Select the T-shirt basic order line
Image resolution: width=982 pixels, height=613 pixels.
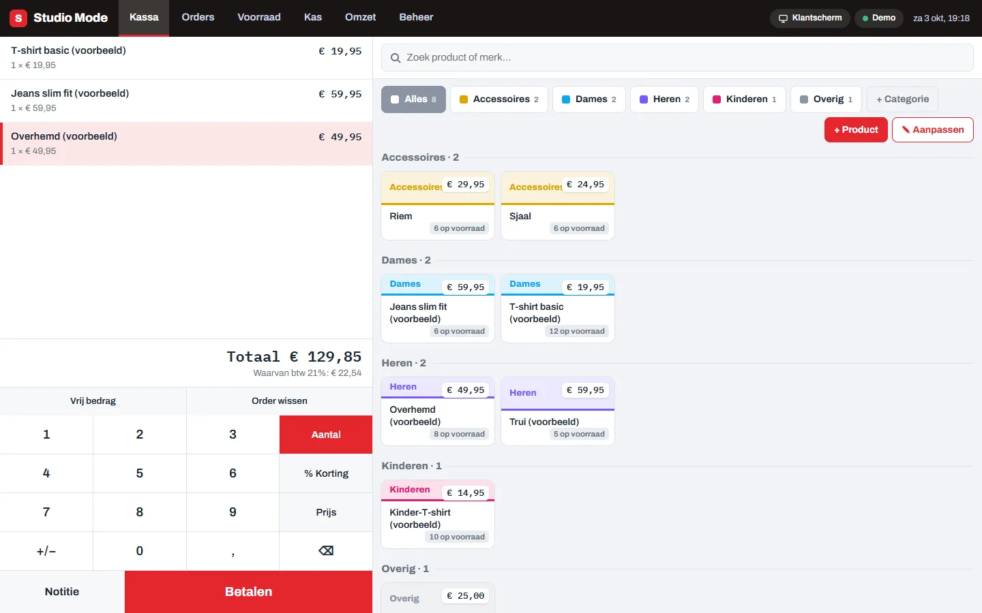186,58
